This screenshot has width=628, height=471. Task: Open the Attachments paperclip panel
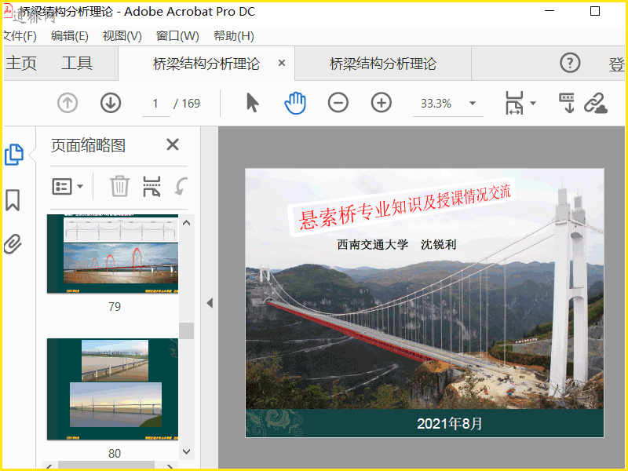click(x=13, y=244)
